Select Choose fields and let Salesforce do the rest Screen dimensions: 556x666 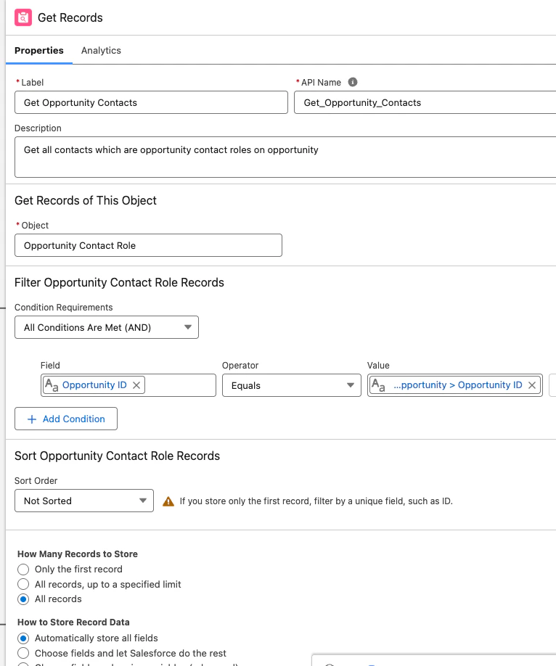(x=23, y=653)
